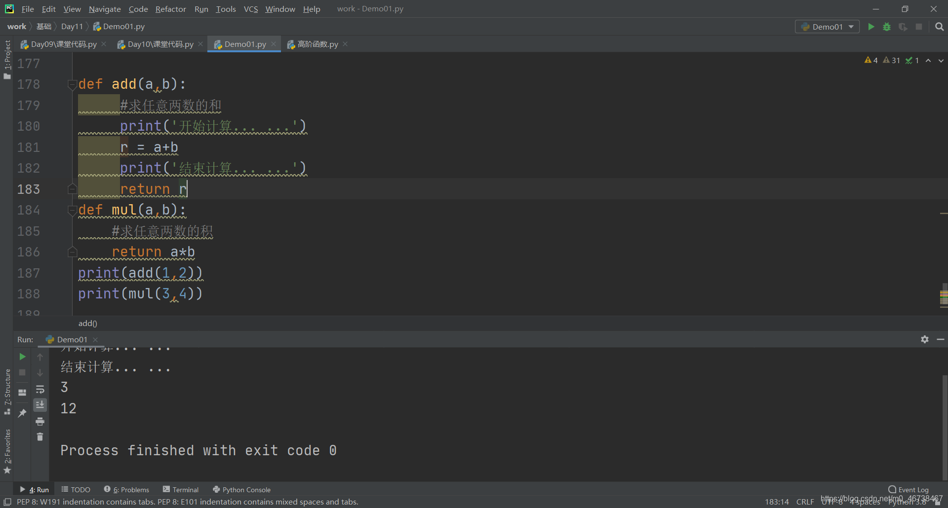Collapse the def add function fold

pos(72,84)
